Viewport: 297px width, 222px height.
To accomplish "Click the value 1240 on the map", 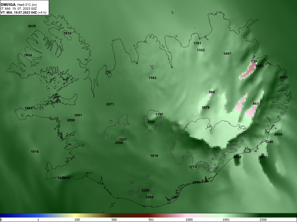I will tap(269, 142).
